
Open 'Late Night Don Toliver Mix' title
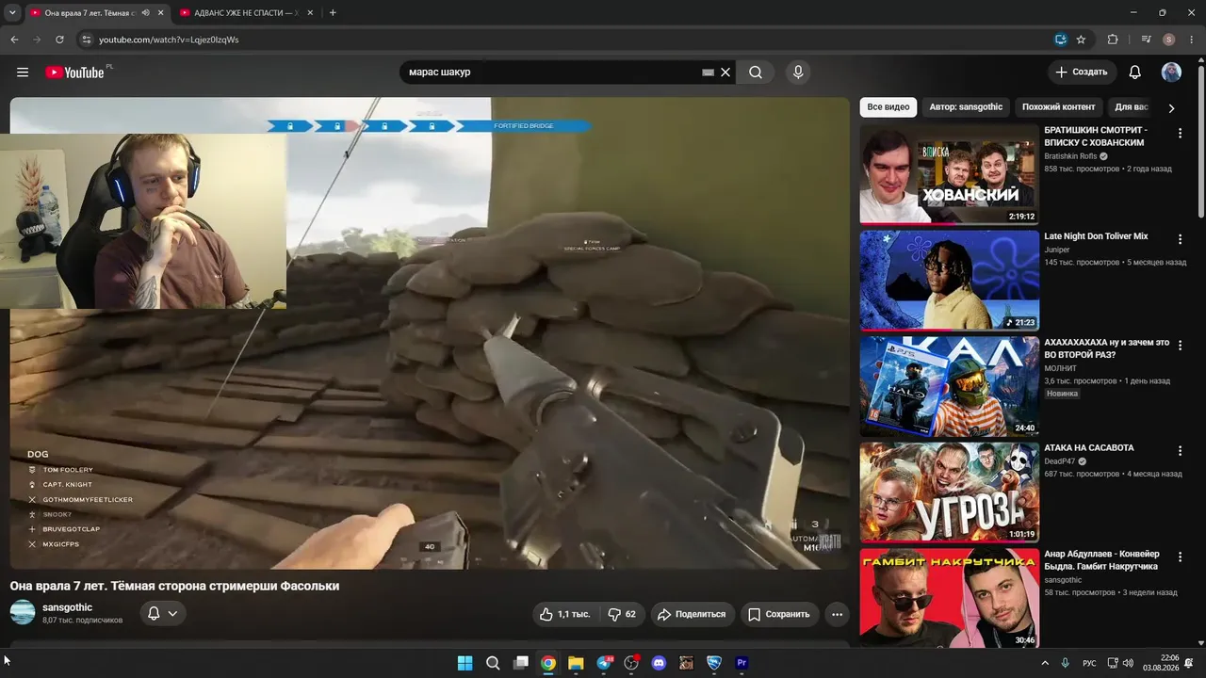point(1096,236)
